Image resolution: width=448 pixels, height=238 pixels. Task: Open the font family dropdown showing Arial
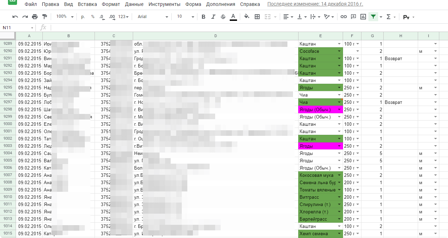coord(153,16)
